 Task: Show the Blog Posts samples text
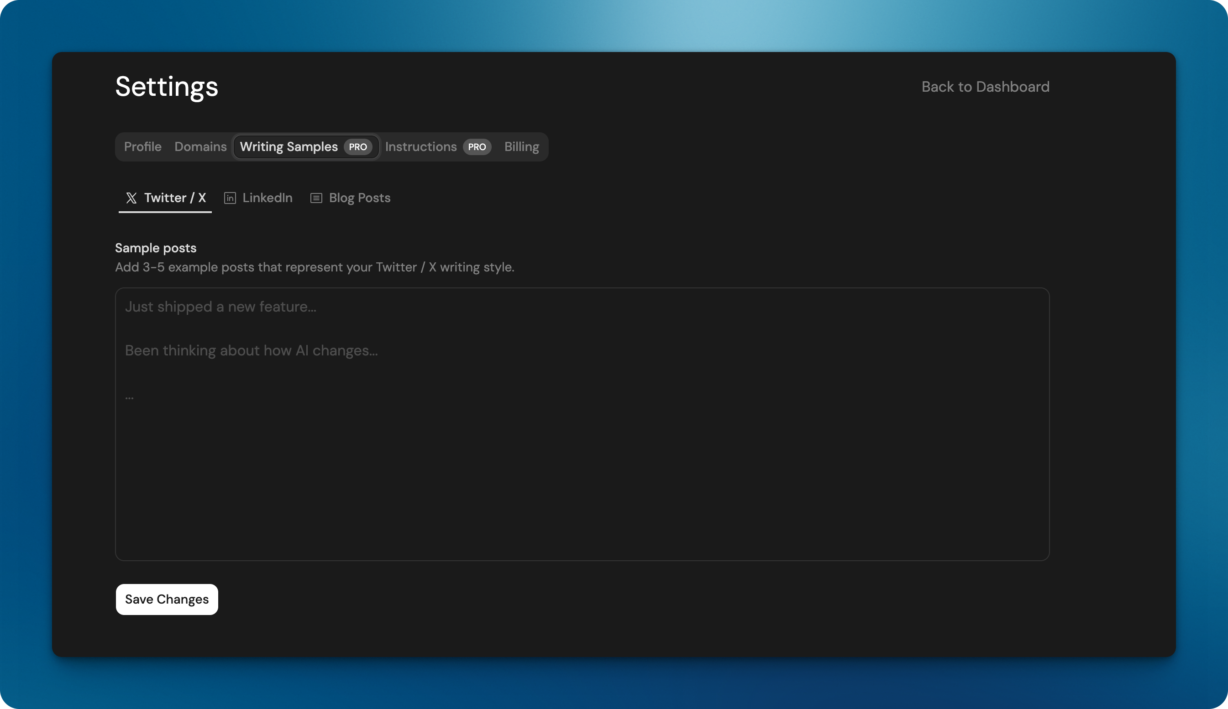click(359, 198)
